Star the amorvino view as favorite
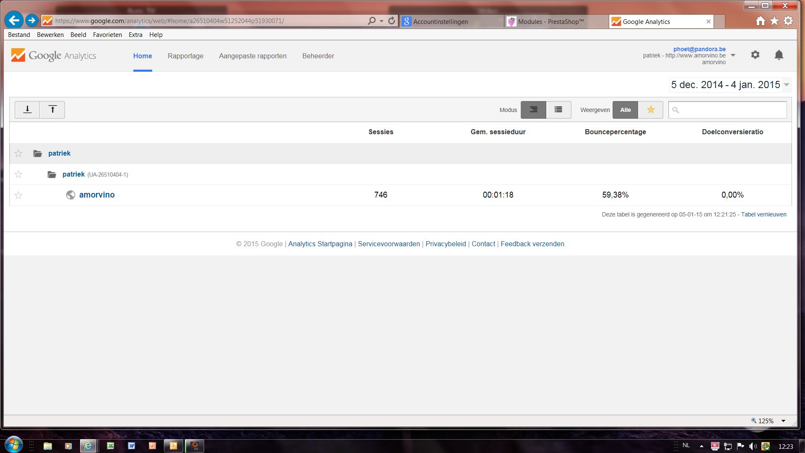This screenshot has width=805, height=453. click(18, 195)
